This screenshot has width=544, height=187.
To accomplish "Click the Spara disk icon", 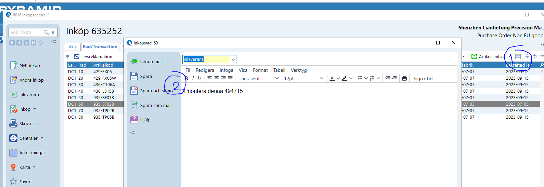I will pos(134,76).
